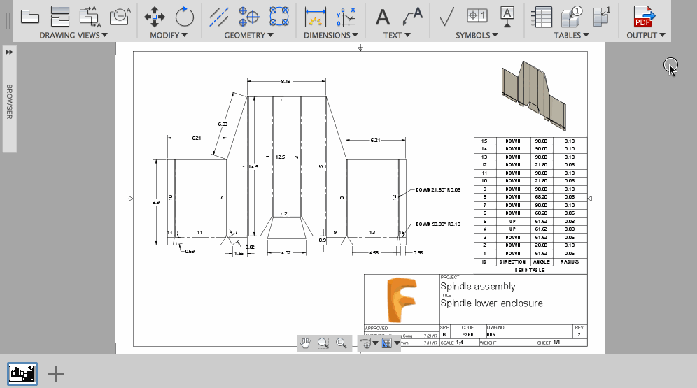Select the Base View tool

(29, 15)
